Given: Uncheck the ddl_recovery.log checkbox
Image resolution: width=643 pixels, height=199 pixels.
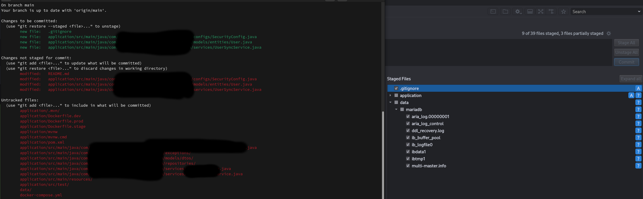Looking at the screenshot, I should click(408, 130).
